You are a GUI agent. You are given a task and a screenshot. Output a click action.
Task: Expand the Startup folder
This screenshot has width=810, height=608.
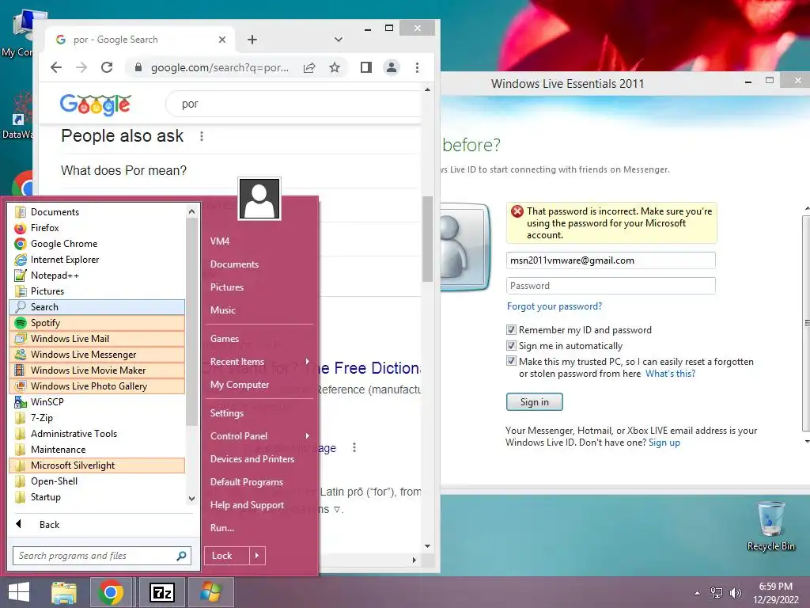pyautogui.click(x=97, y=497)
